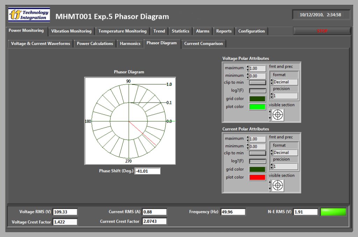Viewport: 358px width, 237px height.
Task: Click the 0.1 scale label on plot
Action: point(169,103)
